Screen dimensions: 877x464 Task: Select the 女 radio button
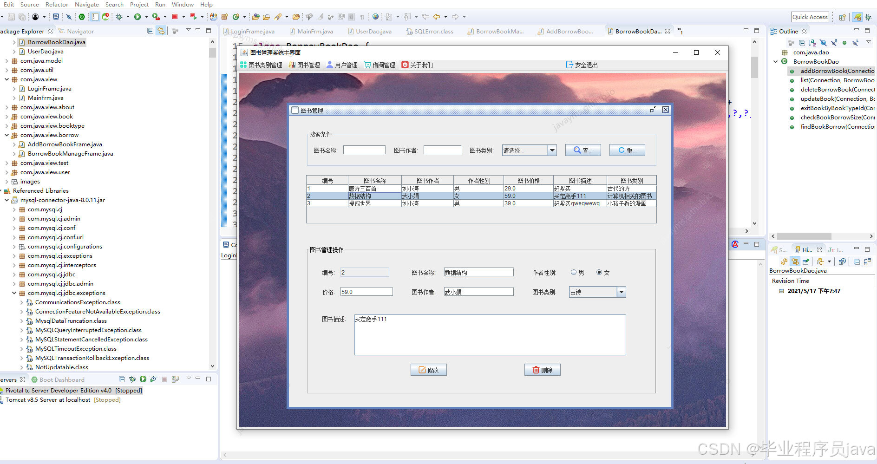599,273
